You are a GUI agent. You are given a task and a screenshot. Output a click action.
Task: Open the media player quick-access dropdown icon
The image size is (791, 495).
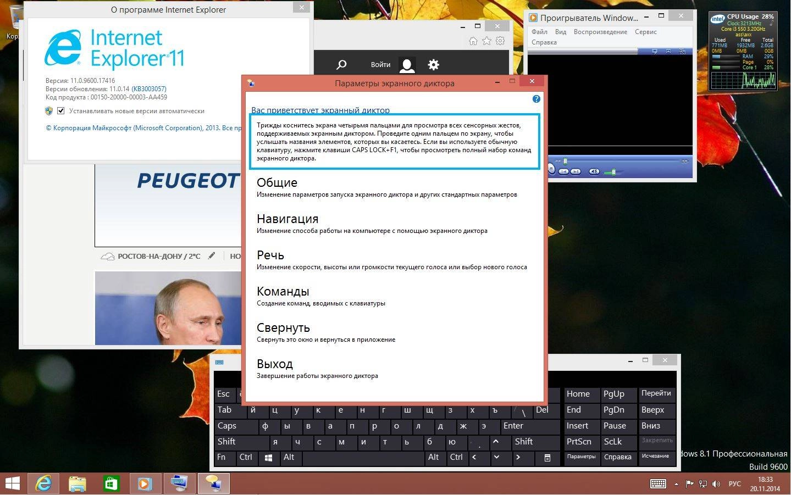(x=654, y=51)
